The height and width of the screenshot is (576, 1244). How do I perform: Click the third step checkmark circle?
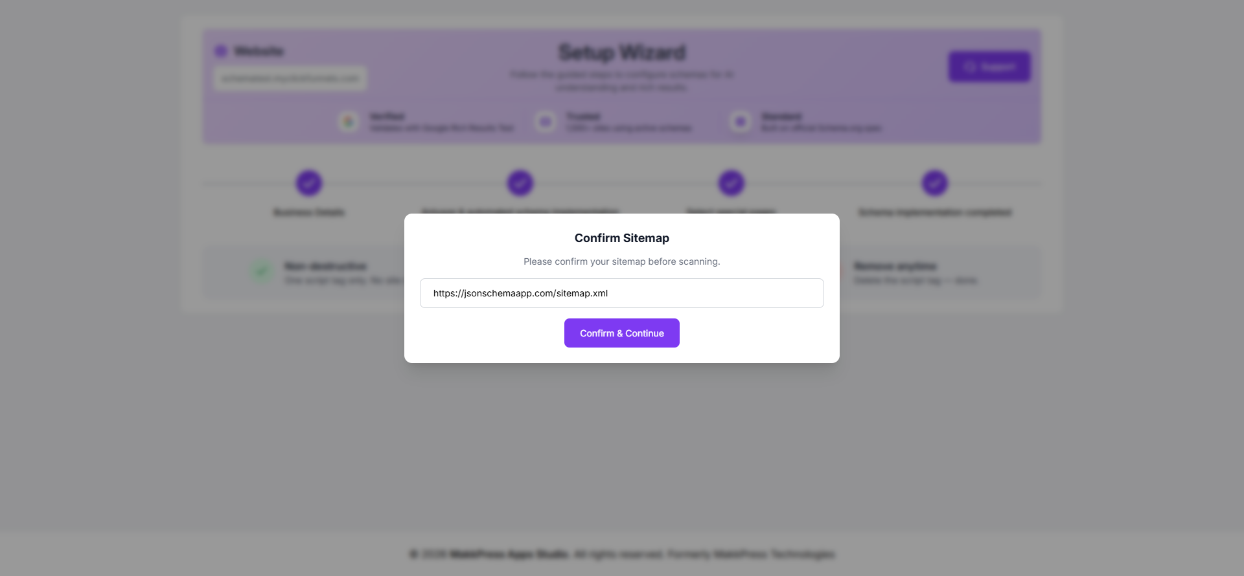click(x=731, y=183)
